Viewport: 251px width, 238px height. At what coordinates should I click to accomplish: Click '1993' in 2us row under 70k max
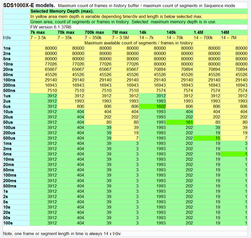[x=71, y=101]
